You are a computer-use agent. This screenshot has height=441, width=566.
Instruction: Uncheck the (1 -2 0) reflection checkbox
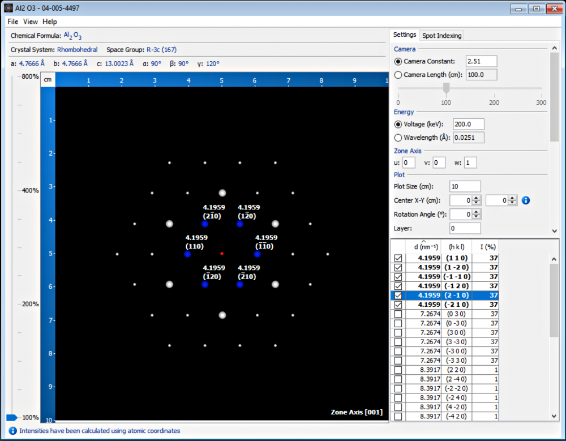398,267
